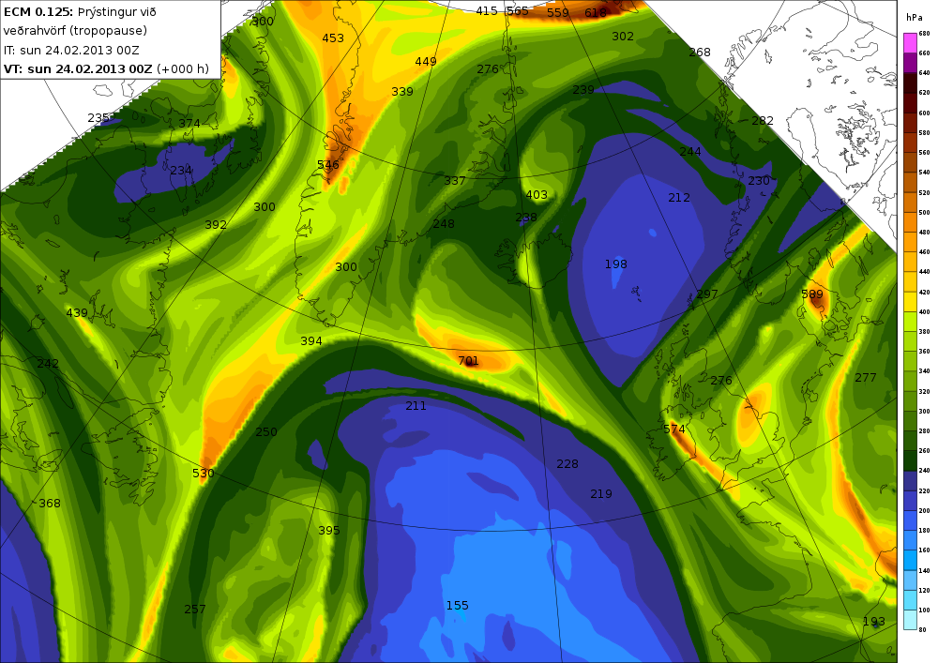
Task: Click the 230 pressure value
Action: [759, 181]
